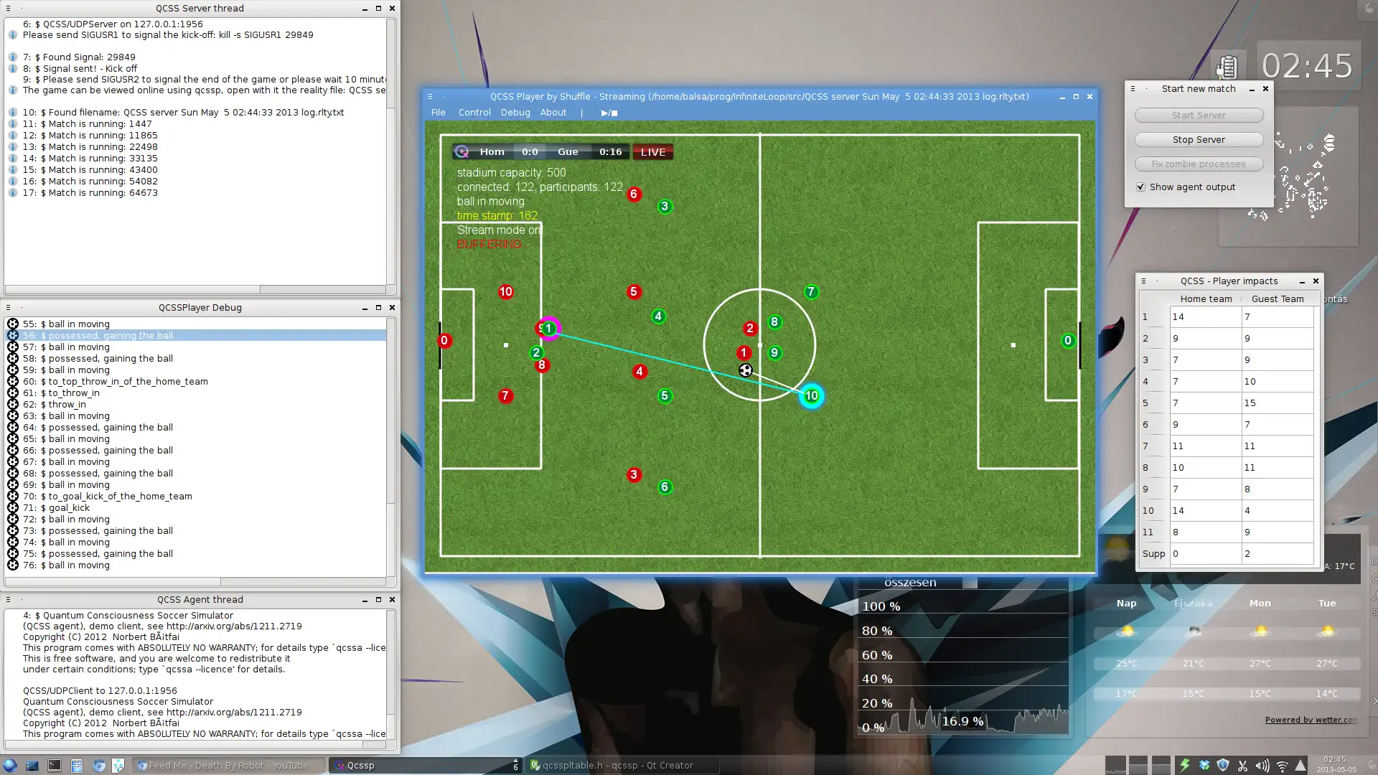Toggle the Start new match panel

point(1252,88)
